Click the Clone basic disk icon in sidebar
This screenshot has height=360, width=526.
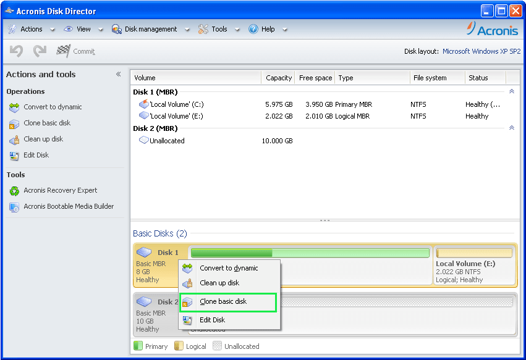[x=14, y=123]
